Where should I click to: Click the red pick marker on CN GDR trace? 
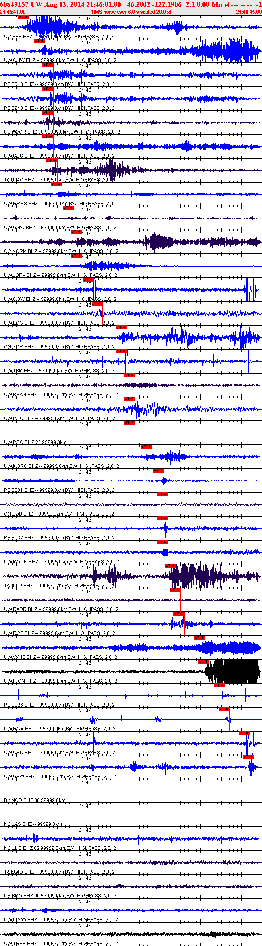pos(122,327)
